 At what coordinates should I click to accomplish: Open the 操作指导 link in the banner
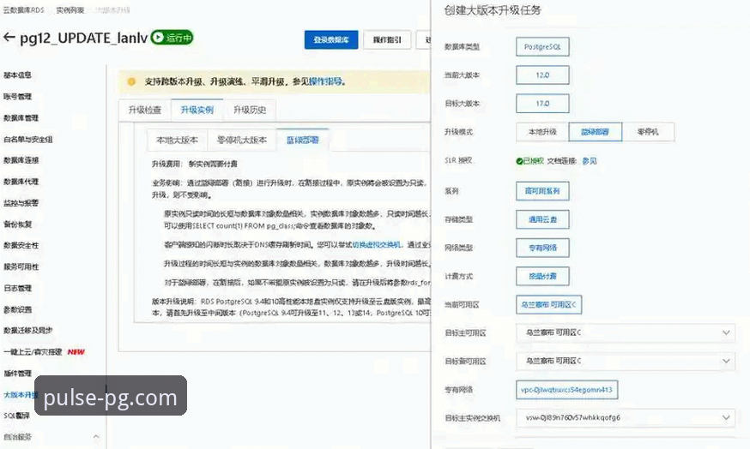[325, 81]
